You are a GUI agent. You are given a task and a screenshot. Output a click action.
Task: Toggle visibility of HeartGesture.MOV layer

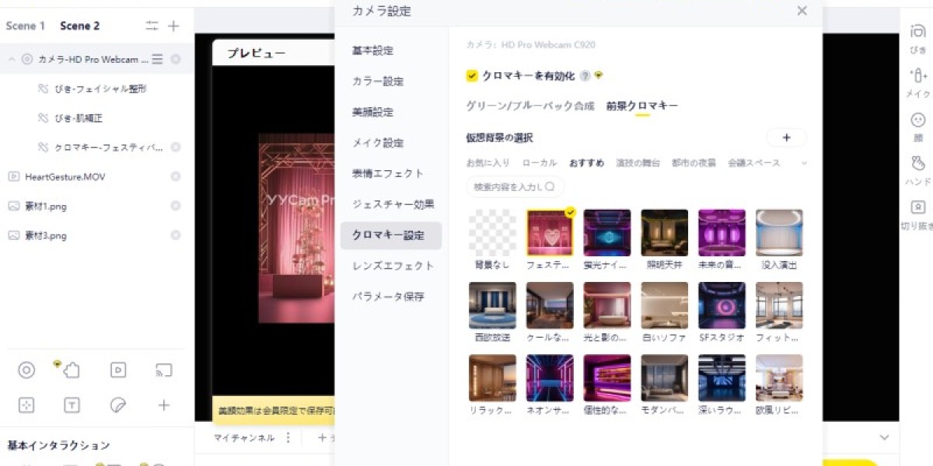coord(176,176)
